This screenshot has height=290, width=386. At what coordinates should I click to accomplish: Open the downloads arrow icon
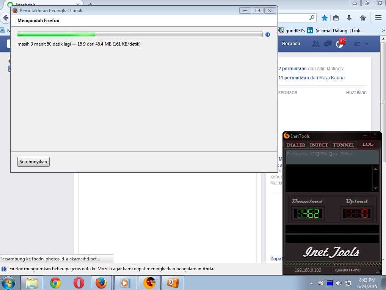349,18
